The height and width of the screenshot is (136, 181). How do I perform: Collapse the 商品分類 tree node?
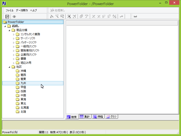click(x=9, y=30)
